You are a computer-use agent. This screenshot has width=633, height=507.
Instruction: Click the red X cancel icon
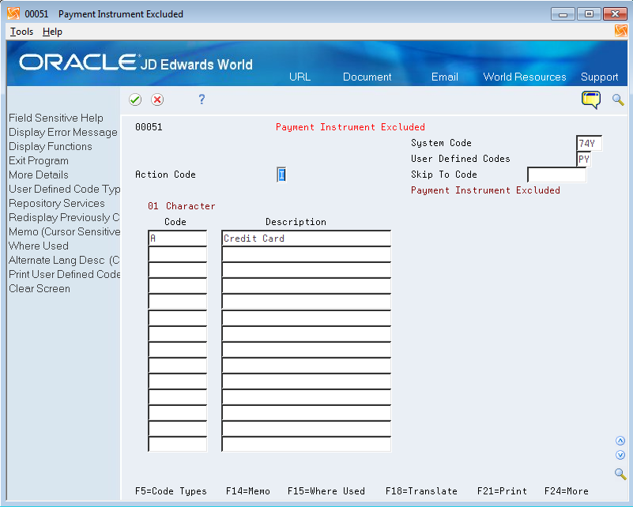pyautogui.click(x=157, y=100)
